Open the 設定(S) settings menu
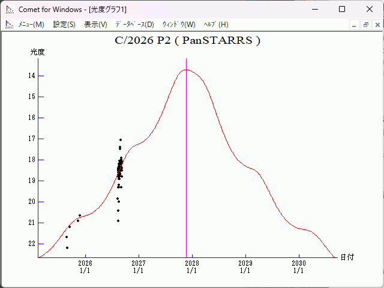384x288 pixels. pyautogui.click(x=64, y=25)
